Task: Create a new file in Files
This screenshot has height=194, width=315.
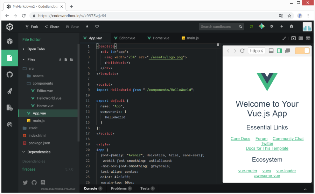Action: pyautogui.click(x=66, y=60)
